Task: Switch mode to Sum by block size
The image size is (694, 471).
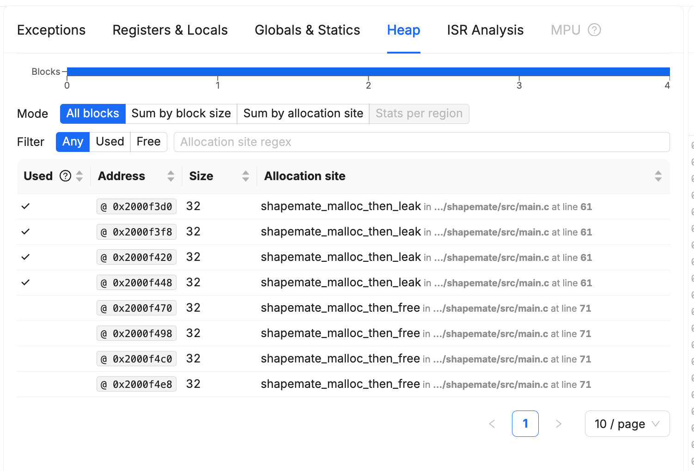Action: [x=181, y=114]
